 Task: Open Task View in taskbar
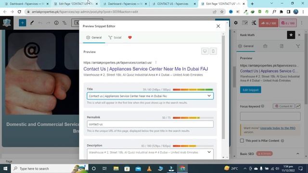click(104, 169)
